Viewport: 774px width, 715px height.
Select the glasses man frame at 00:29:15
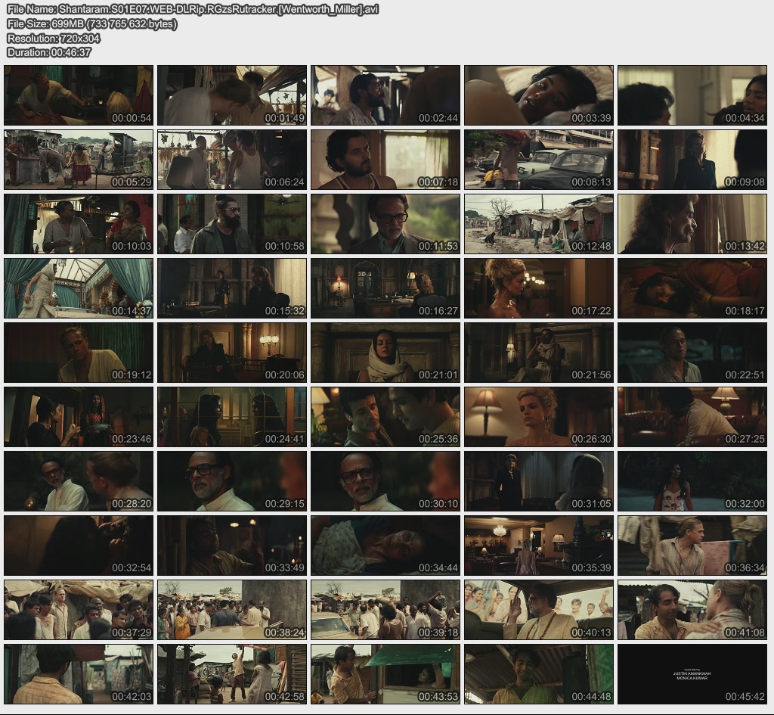click(232, 481)
